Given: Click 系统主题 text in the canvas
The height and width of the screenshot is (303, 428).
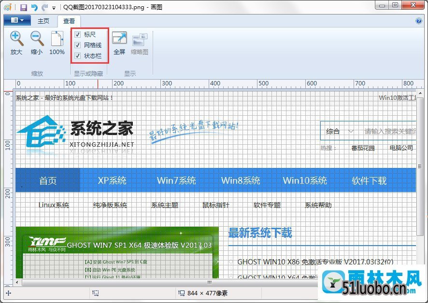Looking at the screenshot, I should pyautogui.click(x=165, y=205).
